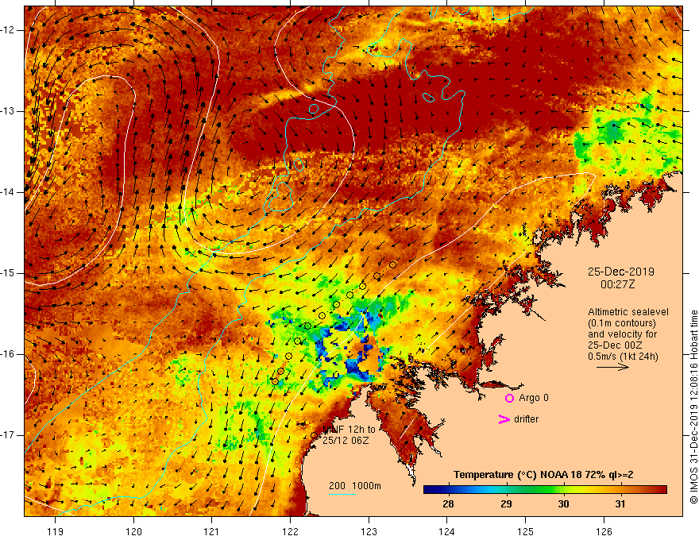This screenshot has height=540, width=699.
Task: Click the latitude axis label -17
Action: tap(8, 435)
